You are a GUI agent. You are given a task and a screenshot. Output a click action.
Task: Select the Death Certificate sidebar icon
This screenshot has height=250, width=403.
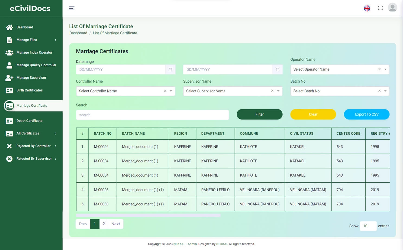pos(9,121)
